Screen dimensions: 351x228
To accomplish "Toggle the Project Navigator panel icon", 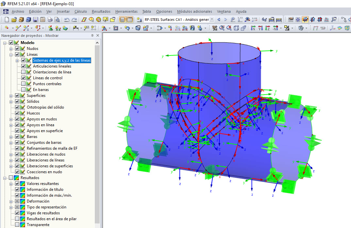I will 122,20.
